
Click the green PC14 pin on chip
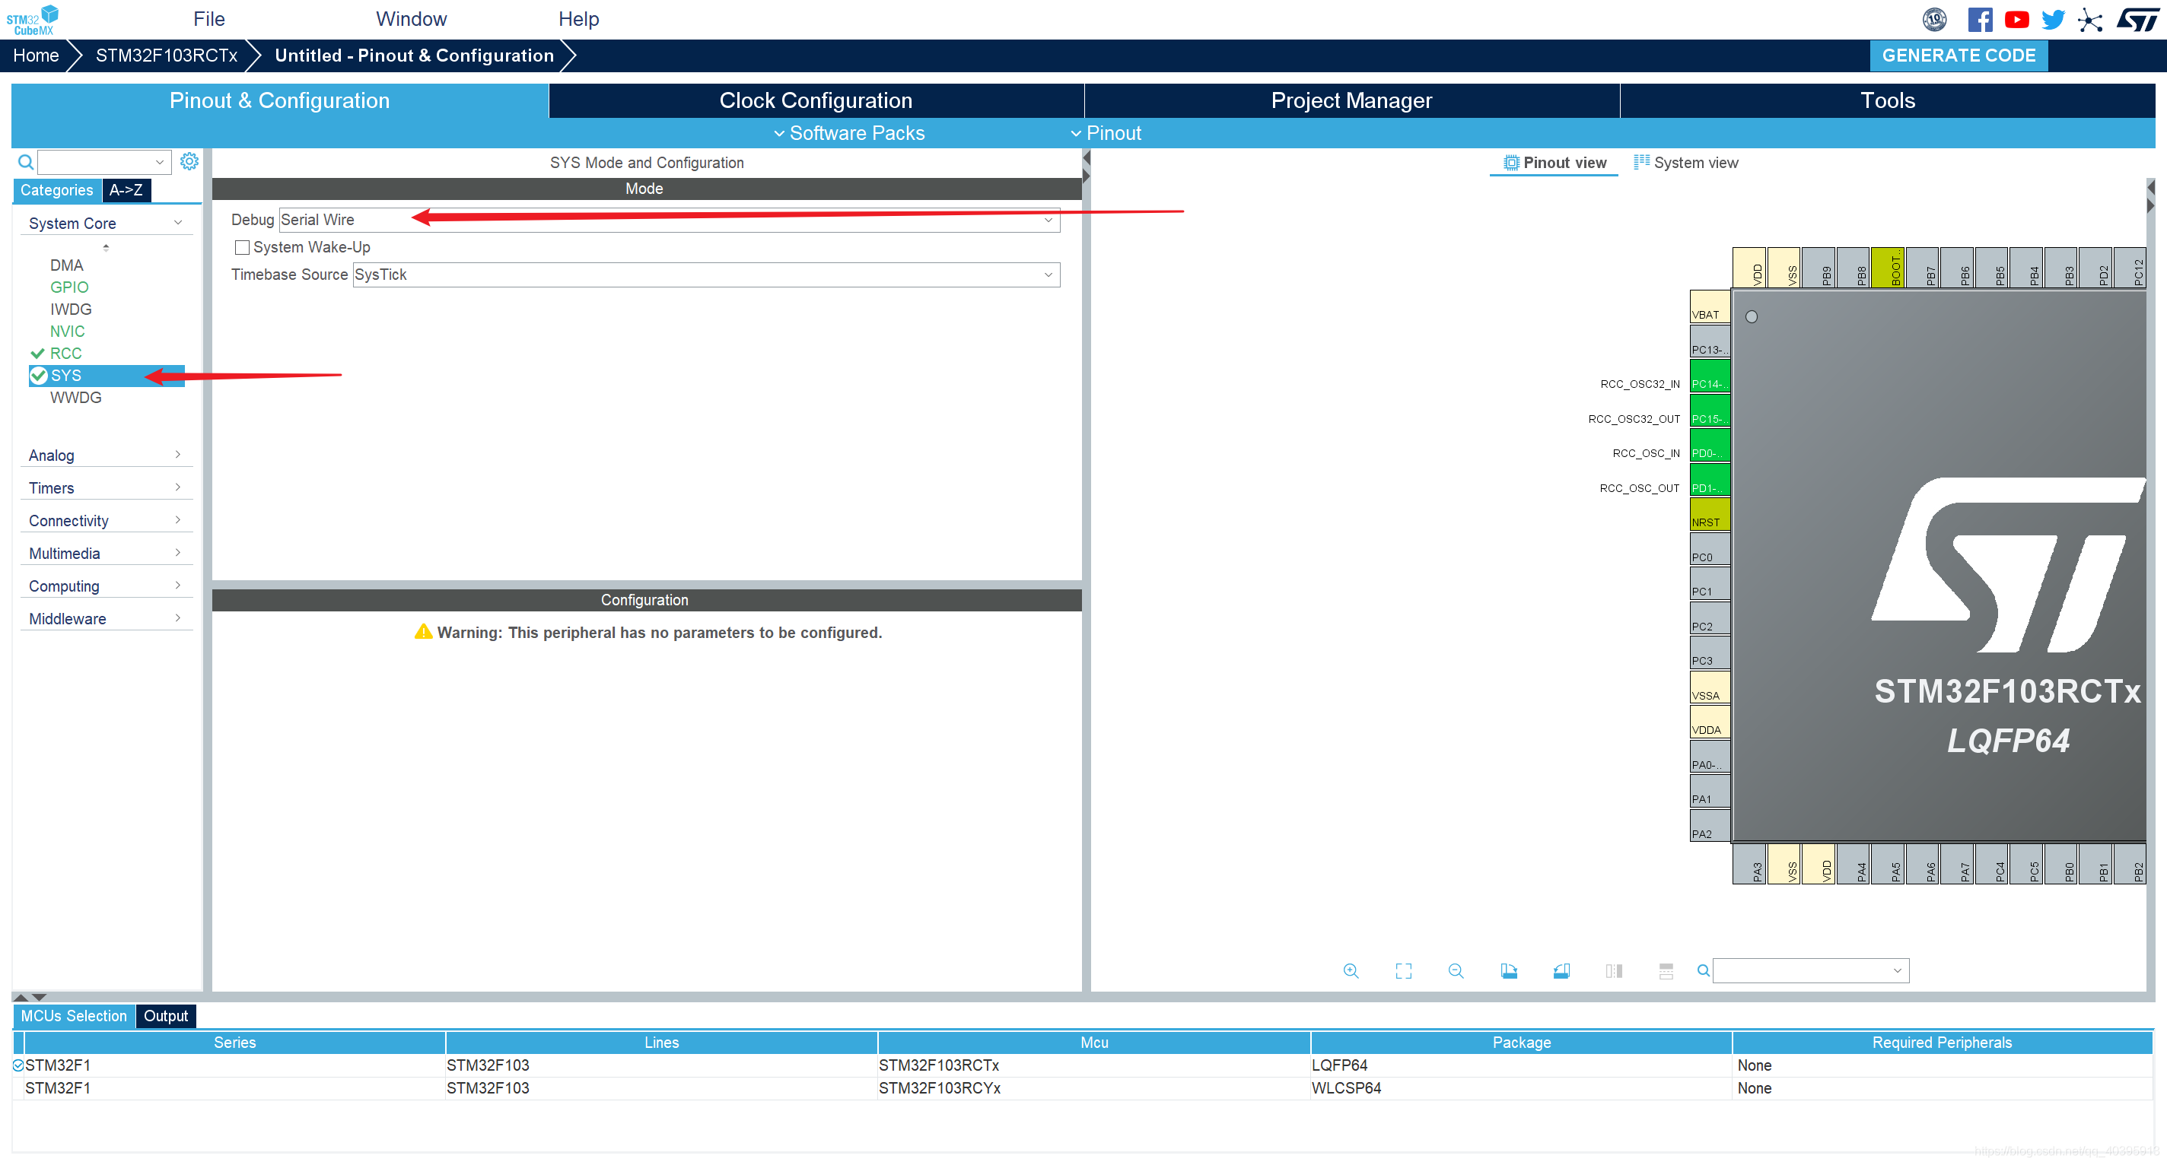coord(1708,376)
